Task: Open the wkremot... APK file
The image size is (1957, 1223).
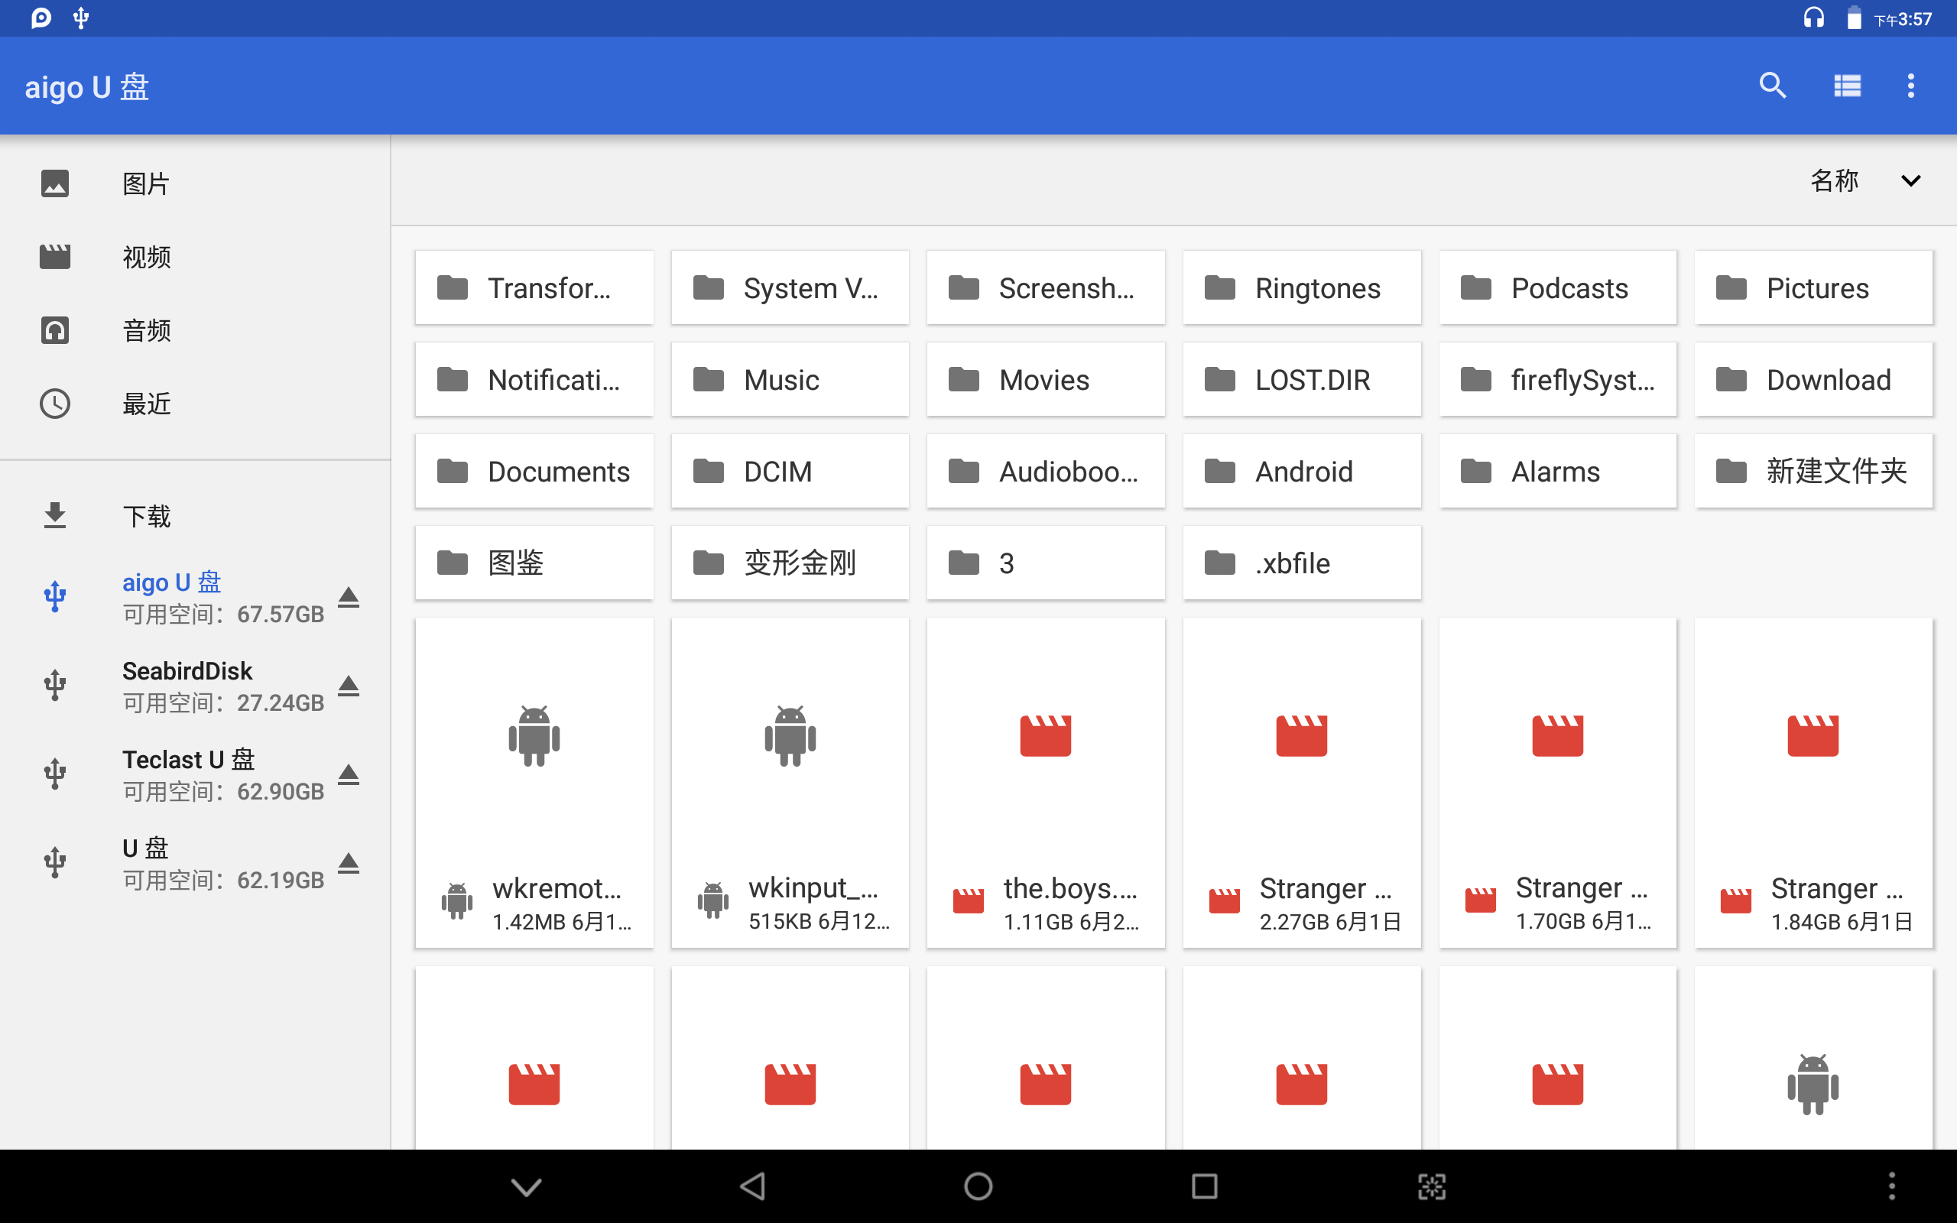Action: (534, 783)
